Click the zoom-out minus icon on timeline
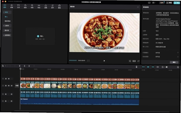Image resolution: width=181 pixels, height=113 pixels. point(163,67)
